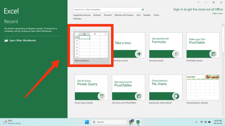Viewport: 225px width, 126px height.
Task: Open the Seasonal photo calendar template
Action: click(203, 87)
